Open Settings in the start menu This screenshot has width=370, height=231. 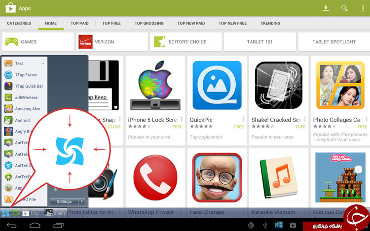(64, 201)
